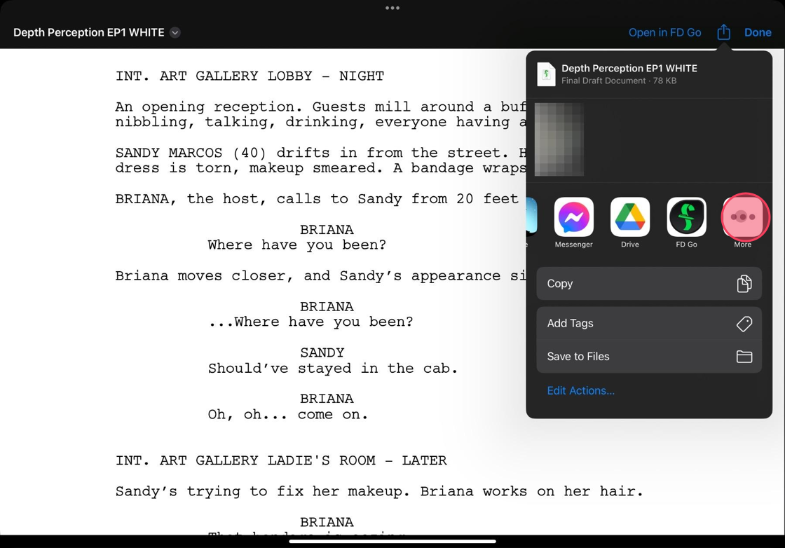This screenshot has height=548, width=785.
Task: Share via Messenger app icon
Action: click(574, 217)
